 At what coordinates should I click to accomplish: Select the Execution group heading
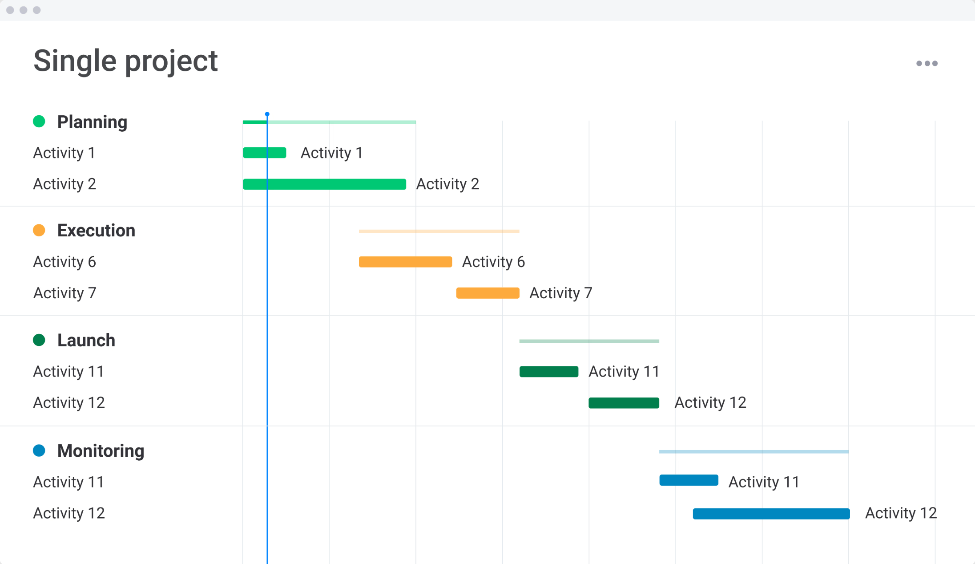tap(96, 231)
